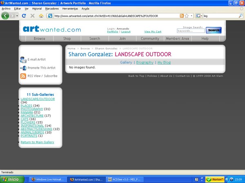The image size is (245, 183).
Task: Reload the page with the refresh icon
Action: coord(24,16)
